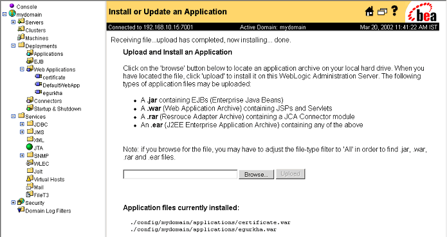Click the green JTA sphere icon
The width and height of the screenshot is (447, 237).
point(30,147)
